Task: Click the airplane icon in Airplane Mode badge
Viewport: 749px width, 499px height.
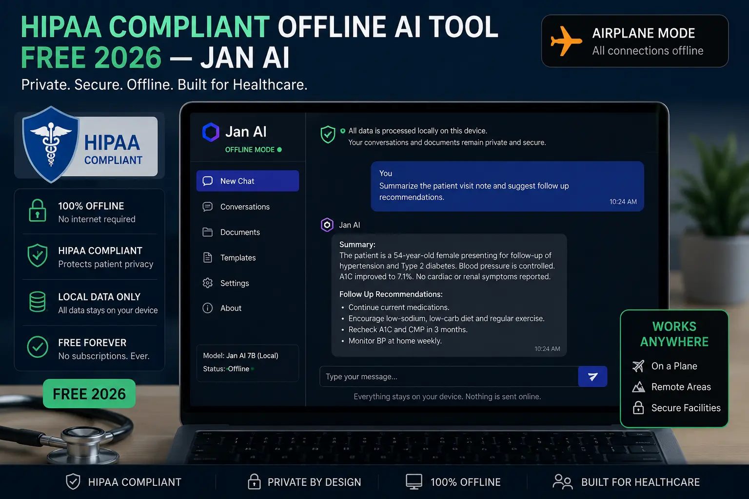Action: coord(566,41)
